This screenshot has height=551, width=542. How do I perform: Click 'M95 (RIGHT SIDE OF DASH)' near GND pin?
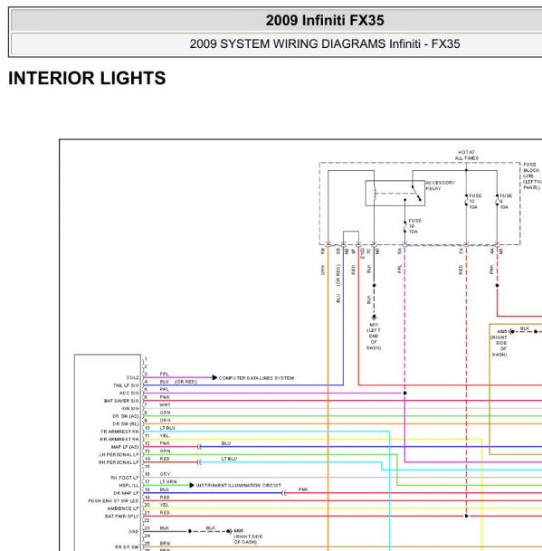click(x=248, y=537)
